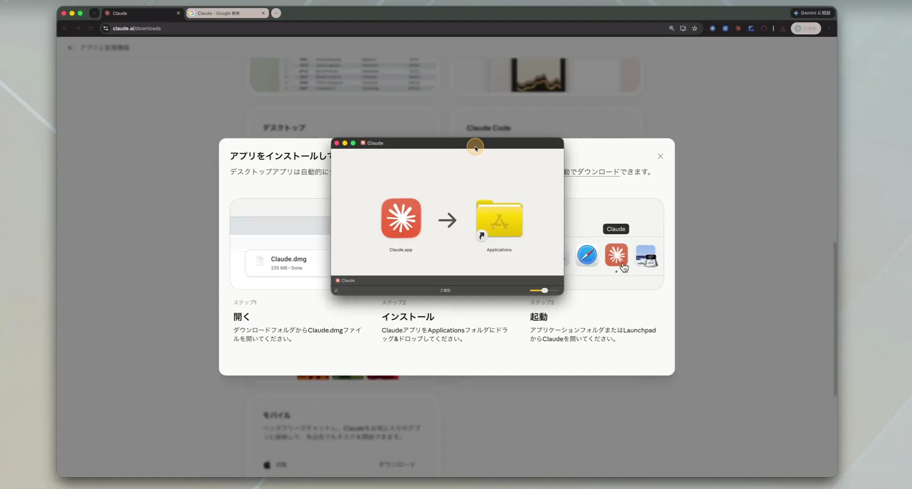Click the Claude tooltip label above the dock

(x=616, y=229)
